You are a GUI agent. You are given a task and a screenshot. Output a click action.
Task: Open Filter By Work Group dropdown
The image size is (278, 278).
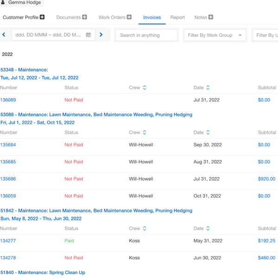[215, 35]
